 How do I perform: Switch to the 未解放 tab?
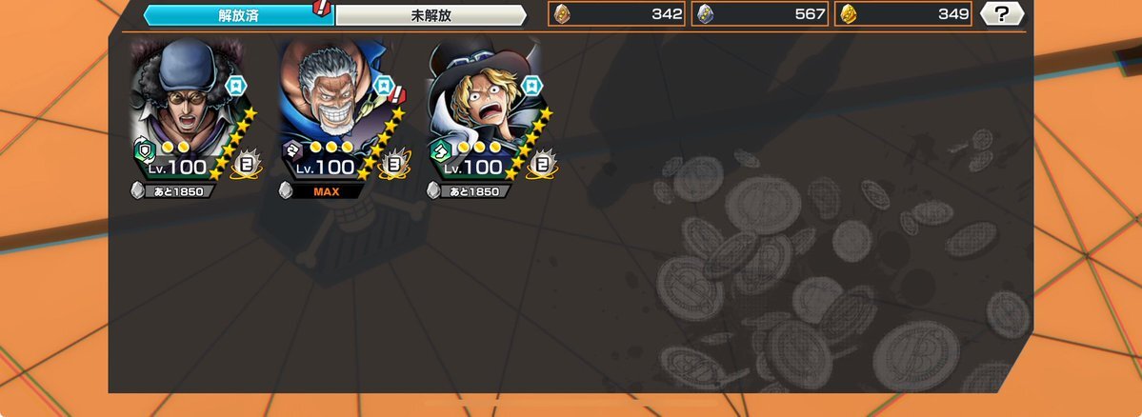point(431,15)
